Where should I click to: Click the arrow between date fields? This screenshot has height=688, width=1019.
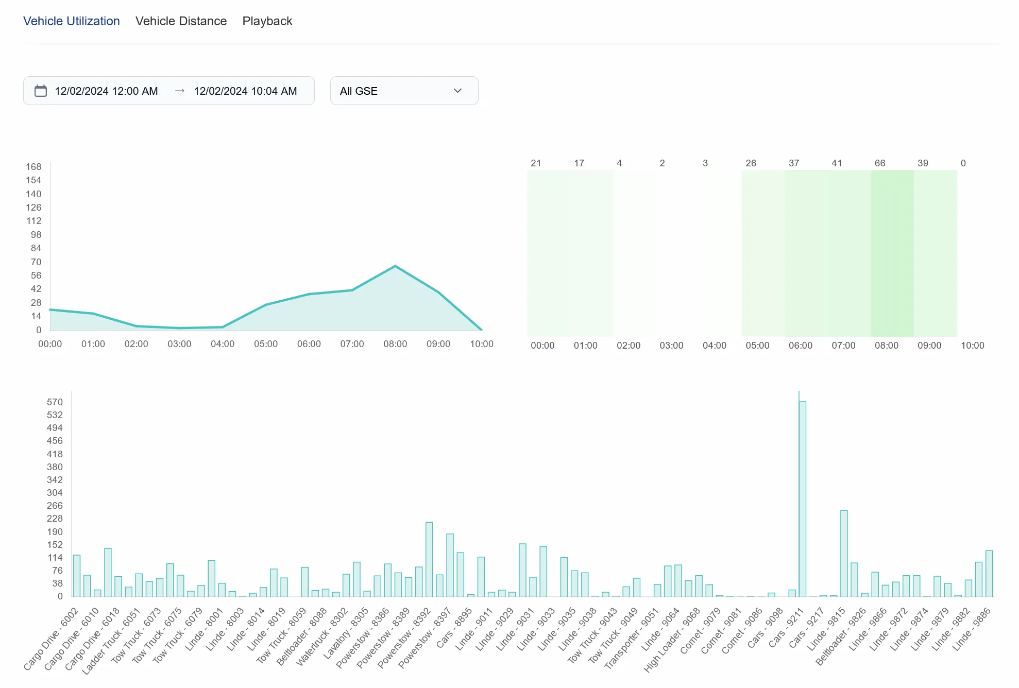click(x=179, y=91)
